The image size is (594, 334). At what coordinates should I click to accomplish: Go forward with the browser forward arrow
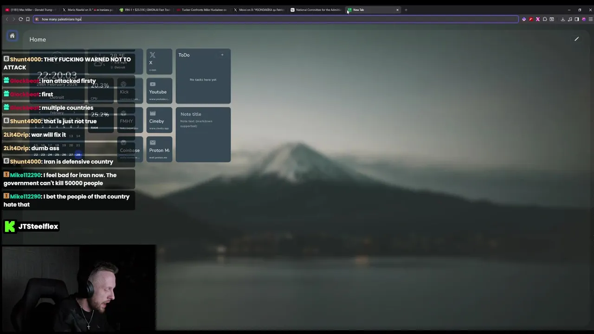point(13,19)
